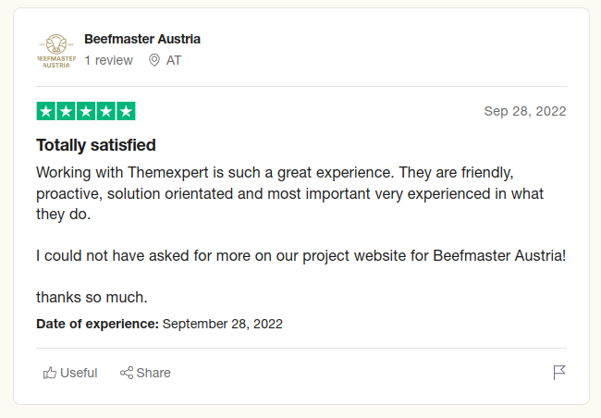
Task: Click the location pin icon
Action: pos(154,60)
